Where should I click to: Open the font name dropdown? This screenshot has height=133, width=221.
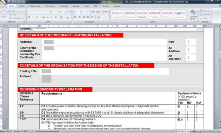(49, 12)
